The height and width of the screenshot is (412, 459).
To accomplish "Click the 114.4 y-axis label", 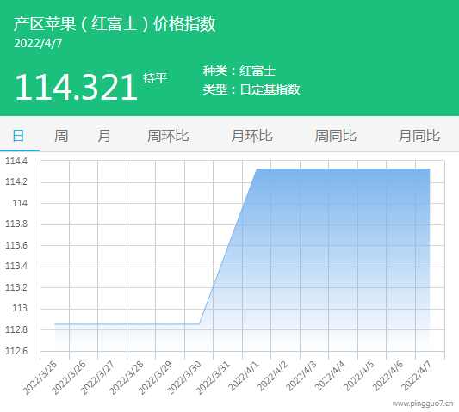I will pos(16,161).
